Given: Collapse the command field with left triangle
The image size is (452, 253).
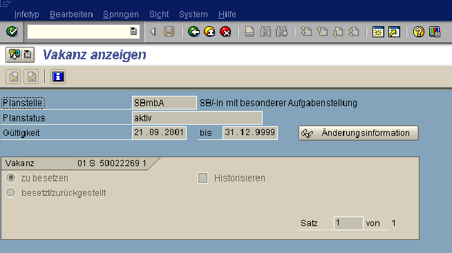Looking at the screenshot, I should tap(153, 31).
